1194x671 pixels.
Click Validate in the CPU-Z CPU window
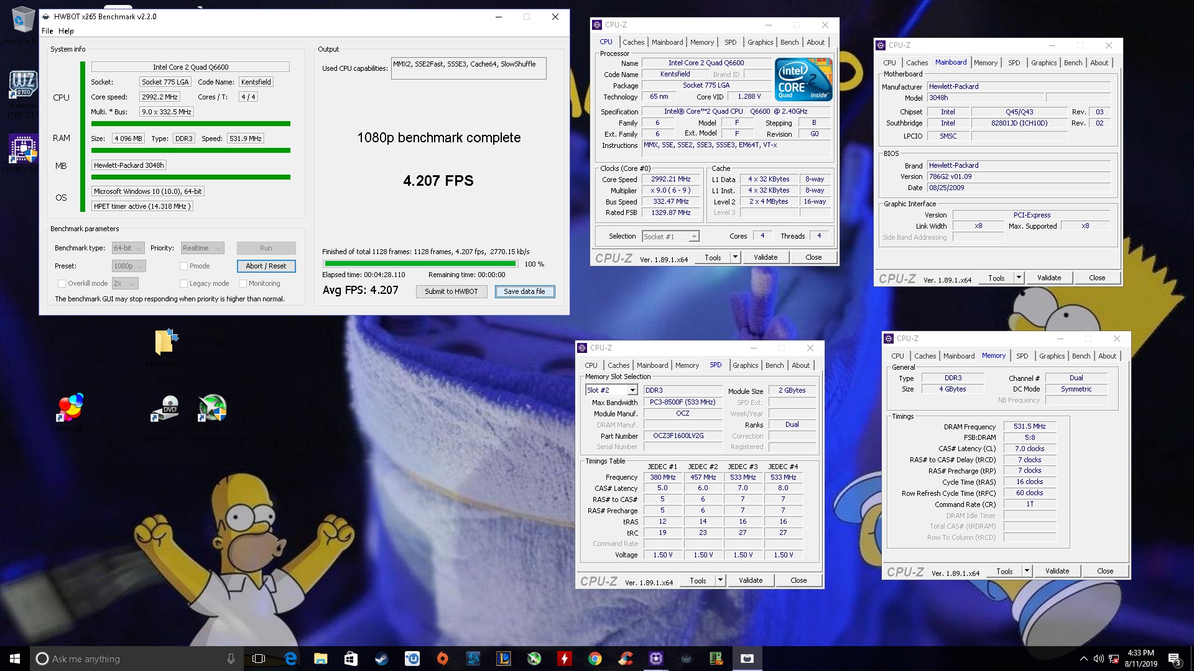click(x=766, y=257)
